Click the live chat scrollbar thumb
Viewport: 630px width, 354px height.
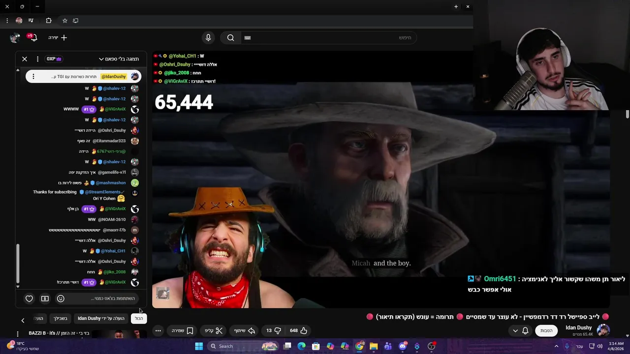18,264
